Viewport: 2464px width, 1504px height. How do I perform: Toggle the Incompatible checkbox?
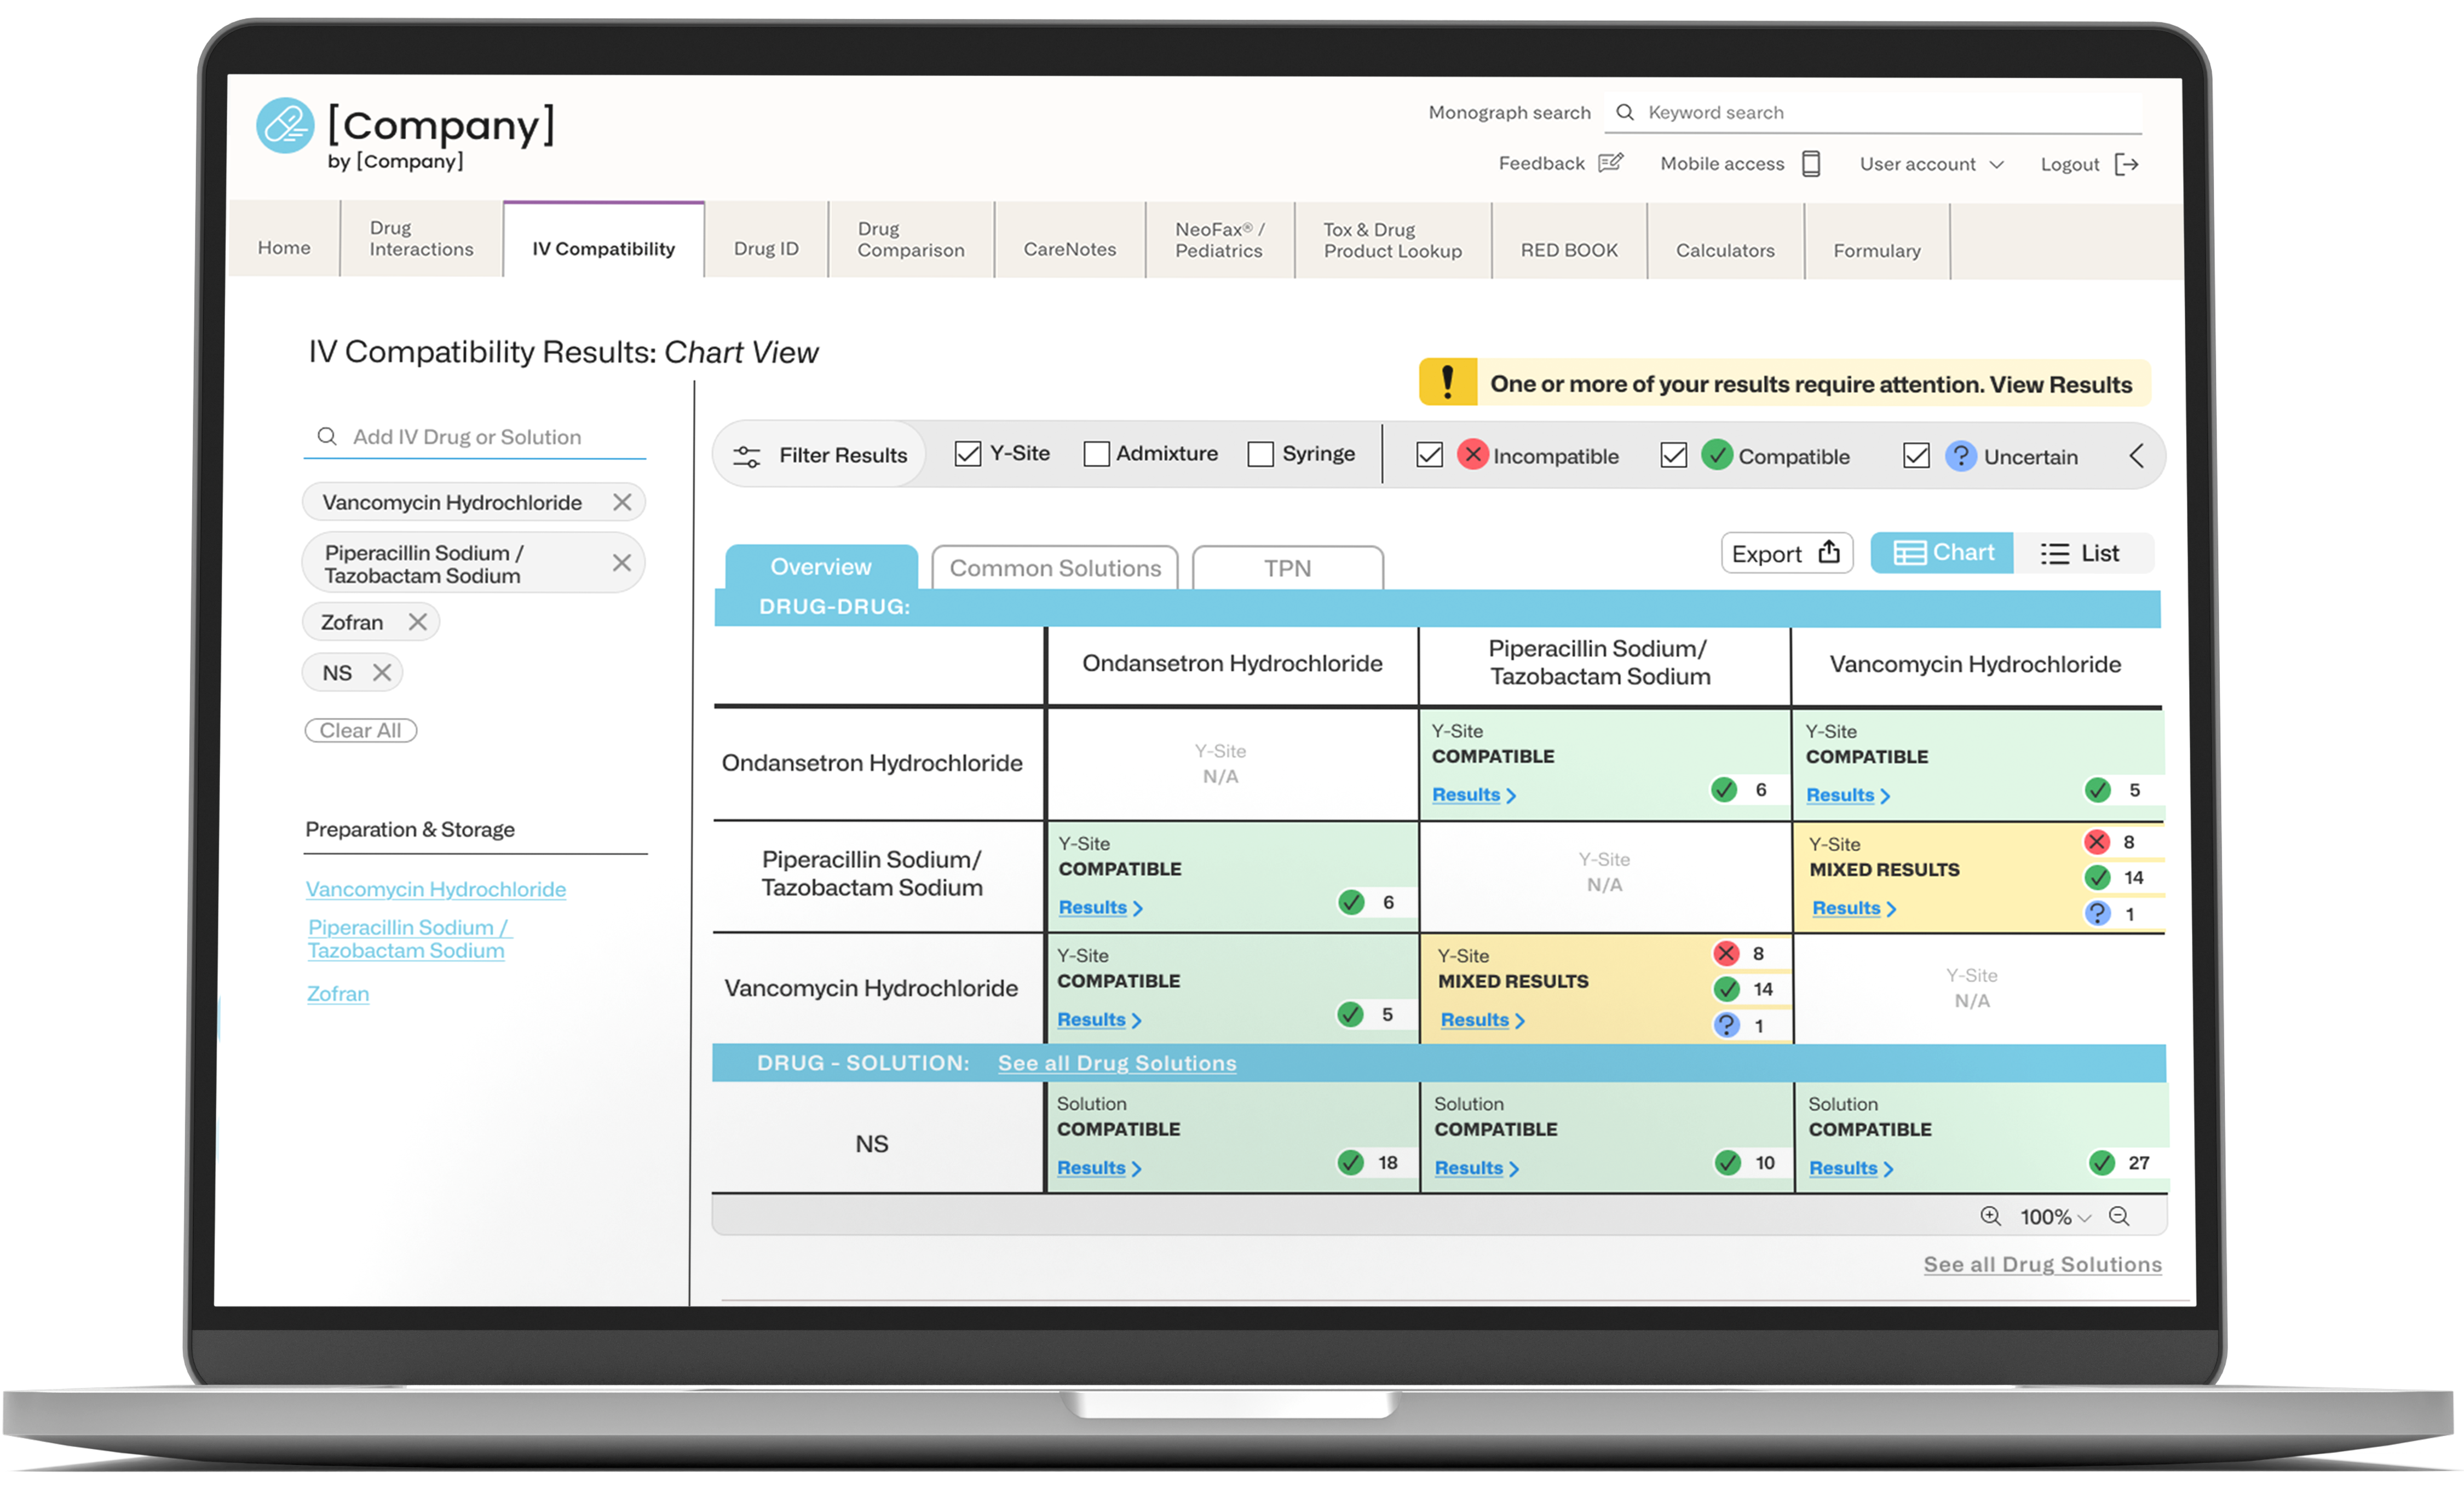1429,455
